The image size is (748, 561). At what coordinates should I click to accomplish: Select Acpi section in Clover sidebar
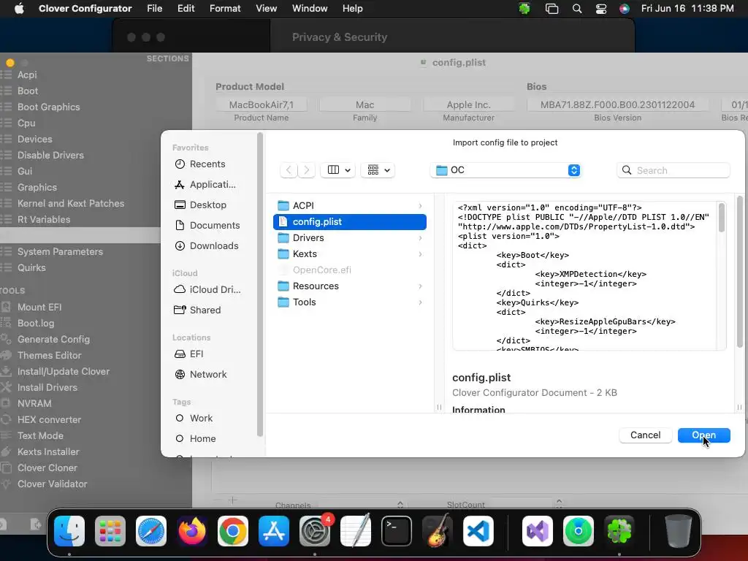[x=27, y=75]
